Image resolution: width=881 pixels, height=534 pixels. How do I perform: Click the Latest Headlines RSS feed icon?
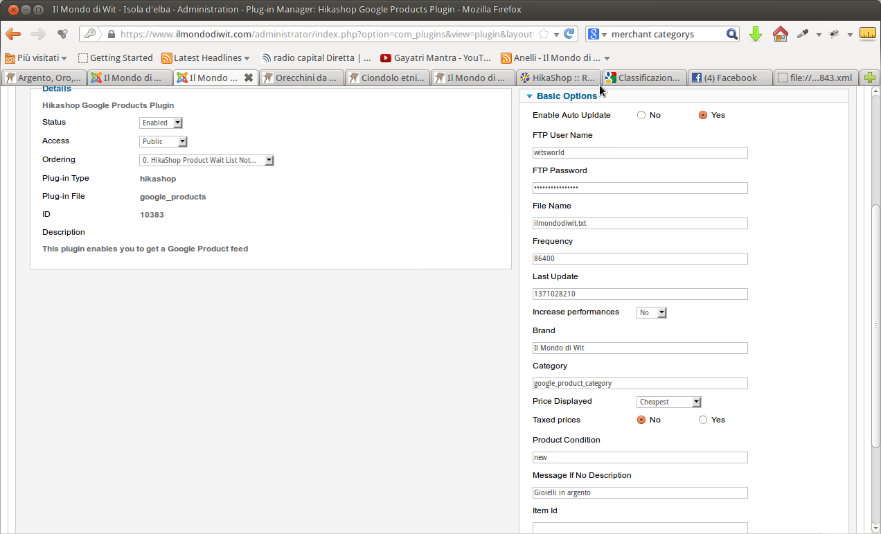click(167, 58)
